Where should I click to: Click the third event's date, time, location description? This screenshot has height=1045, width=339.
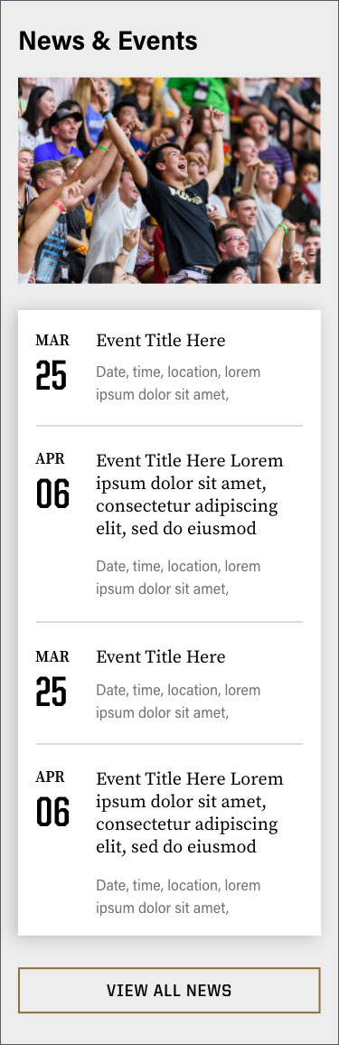[178, 701]
